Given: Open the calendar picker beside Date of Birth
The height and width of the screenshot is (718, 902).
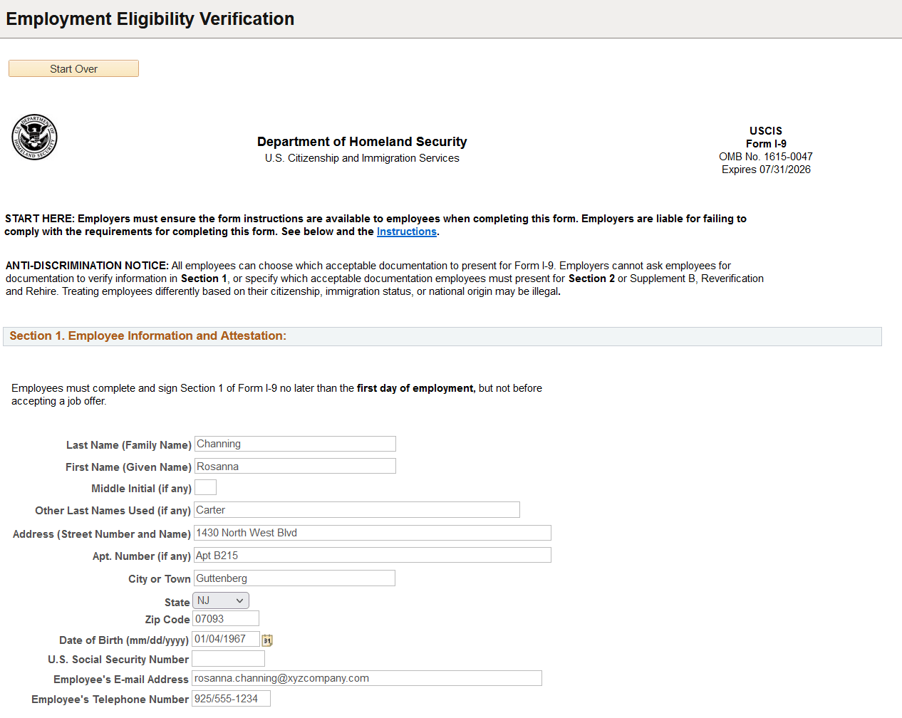Looking at the screenshot, I should [266, 639].
